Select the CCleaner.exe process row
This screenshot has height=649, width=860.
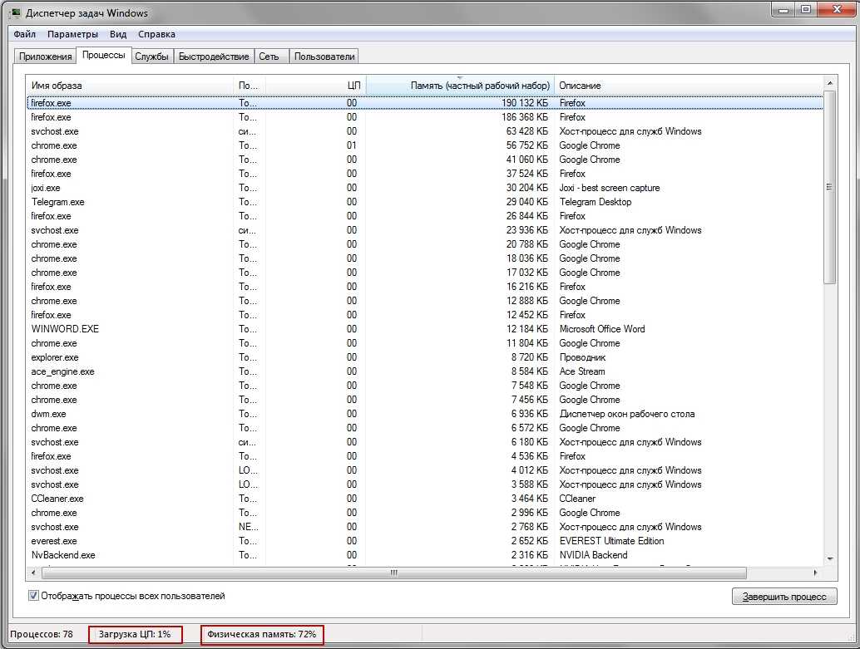point(57,499)
